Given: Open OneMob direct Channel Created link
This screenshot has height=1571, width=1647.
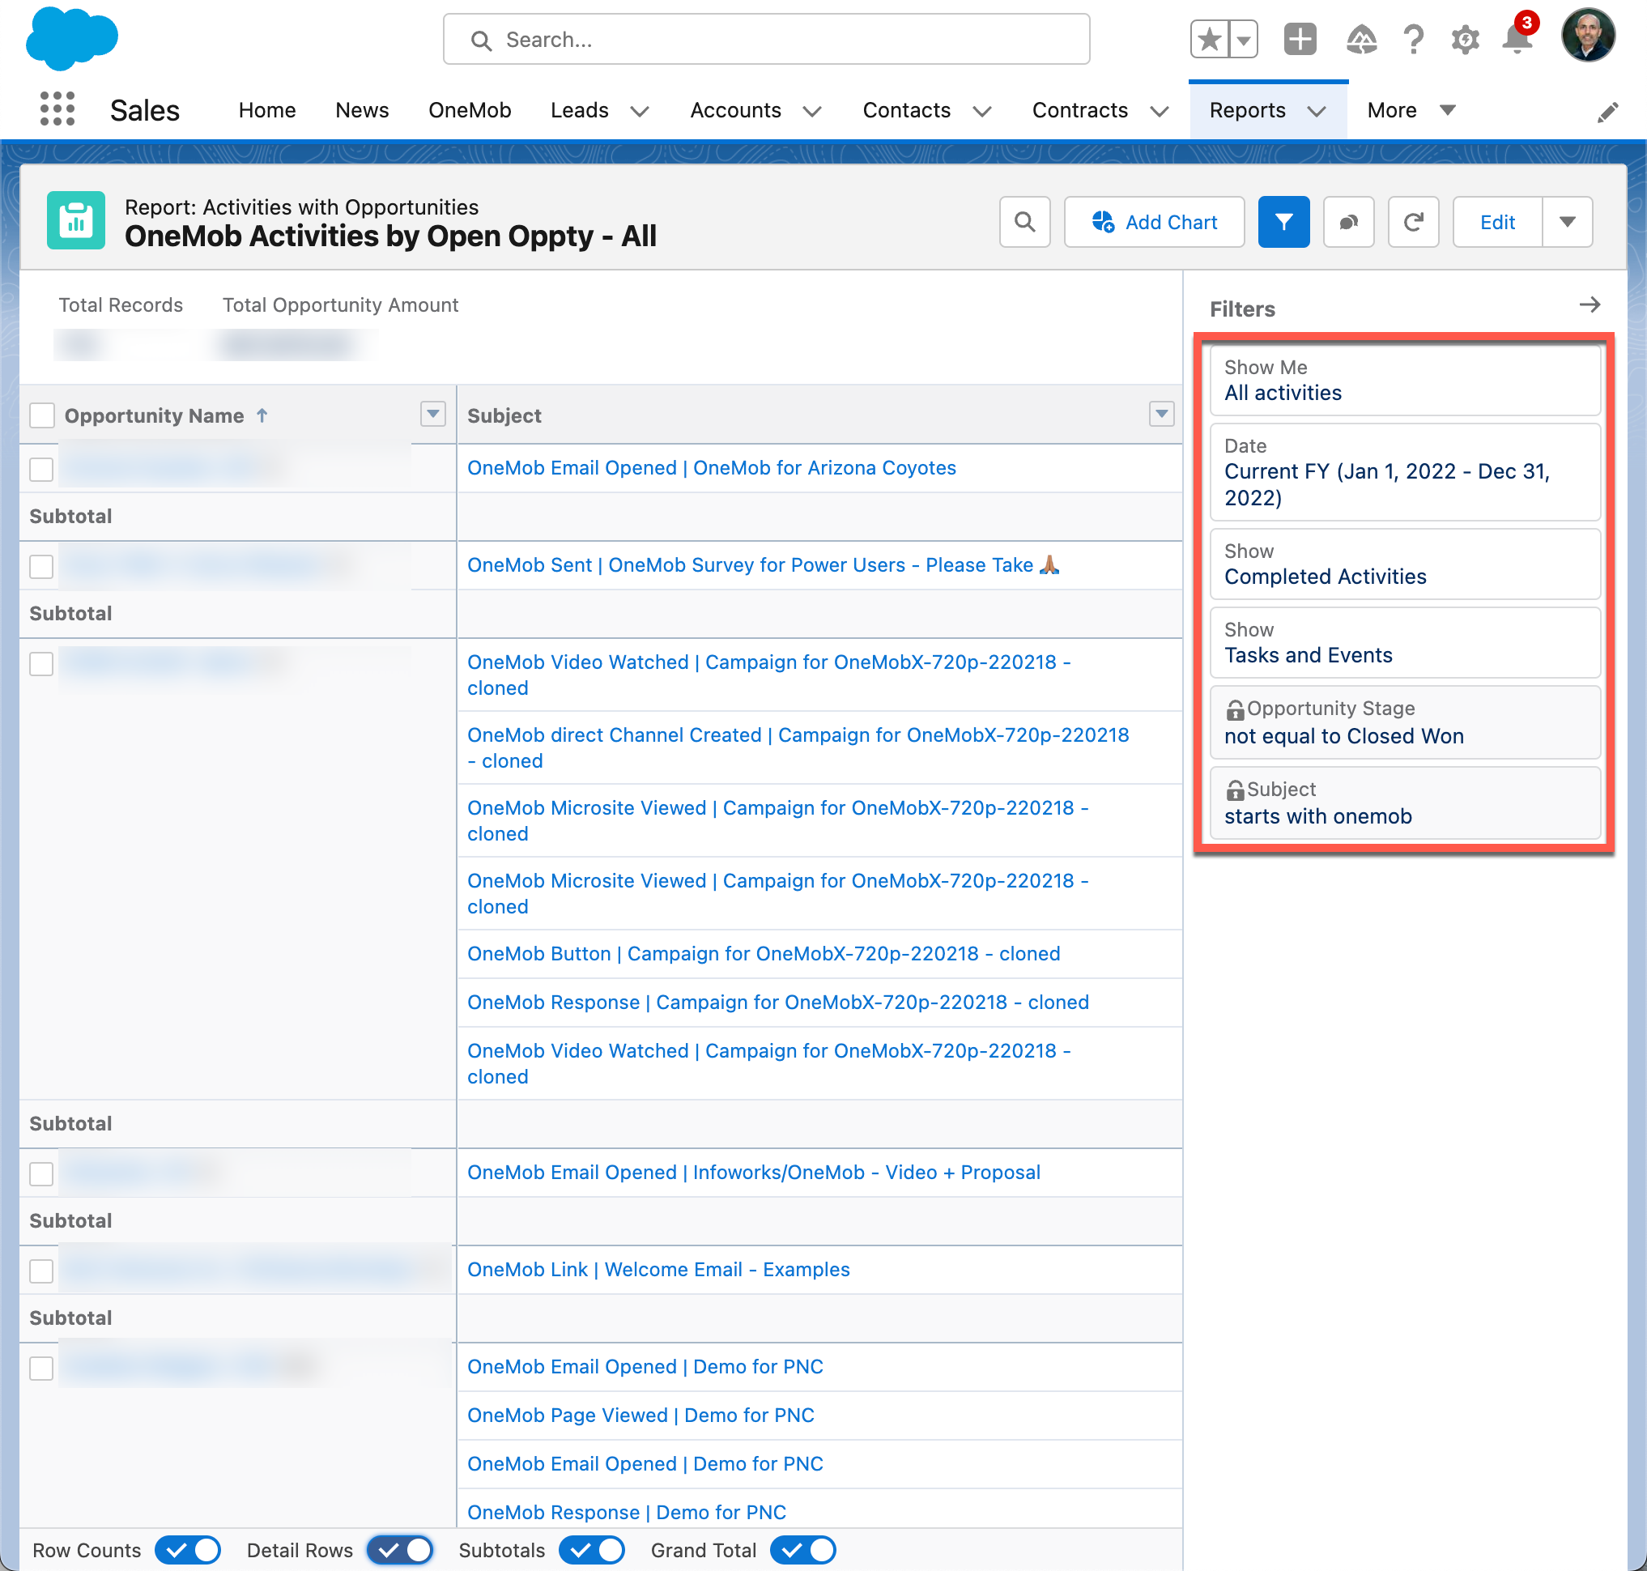Looking at the screenshot, I should click(x=798, y=747).
